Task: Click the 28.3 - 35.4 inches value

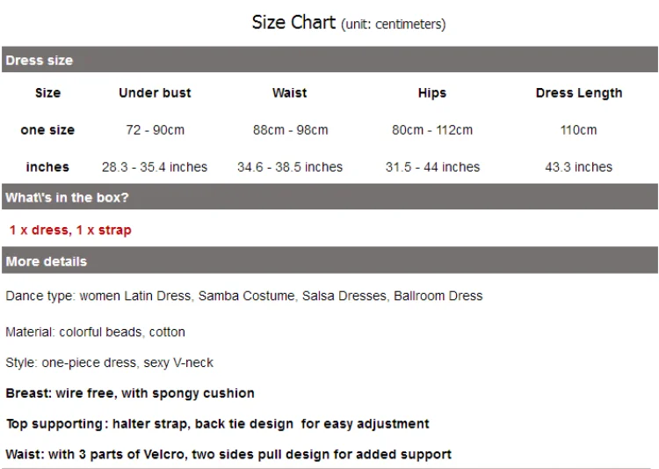Action: (155, 167)
